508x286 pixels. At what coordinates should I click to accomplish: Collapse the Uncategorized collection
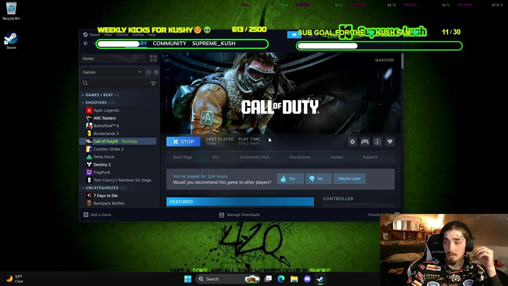83,188
